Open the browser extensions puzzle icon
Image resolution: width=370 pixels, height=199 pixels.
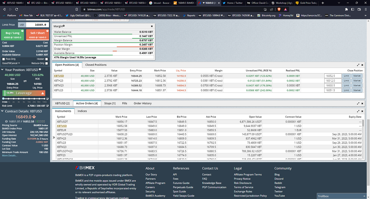346,9
